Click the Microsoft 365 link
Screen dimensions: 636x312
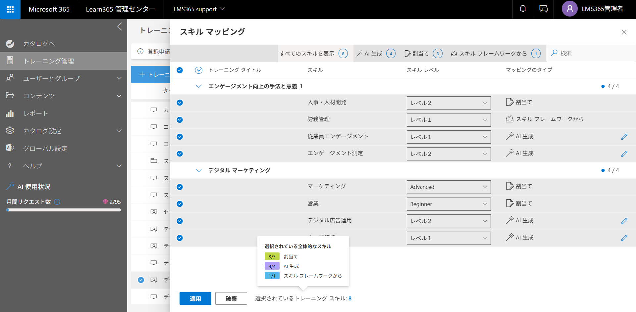point(49,9)
